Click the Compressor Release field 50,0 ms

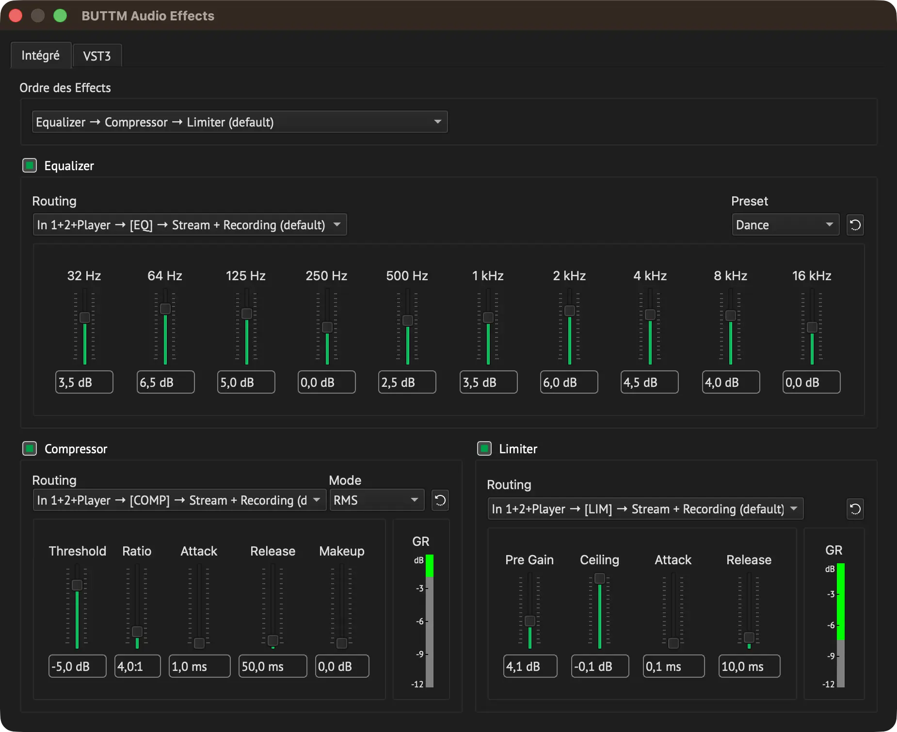[273, 666]
